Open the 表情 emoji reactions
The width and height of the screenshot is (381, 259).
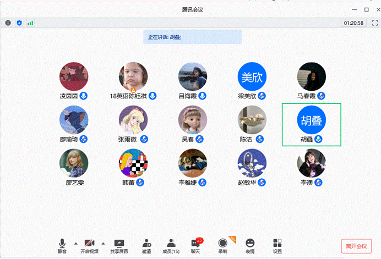[250, 245]
